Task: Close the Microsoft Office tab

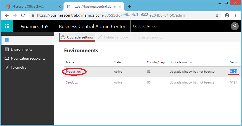Action: pyautogui.click(x=60, y=7)
